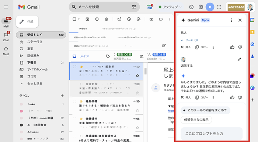
Task: Click the このメールの内容をまとめて suggestion chip
Action: (x=205, y=110)
